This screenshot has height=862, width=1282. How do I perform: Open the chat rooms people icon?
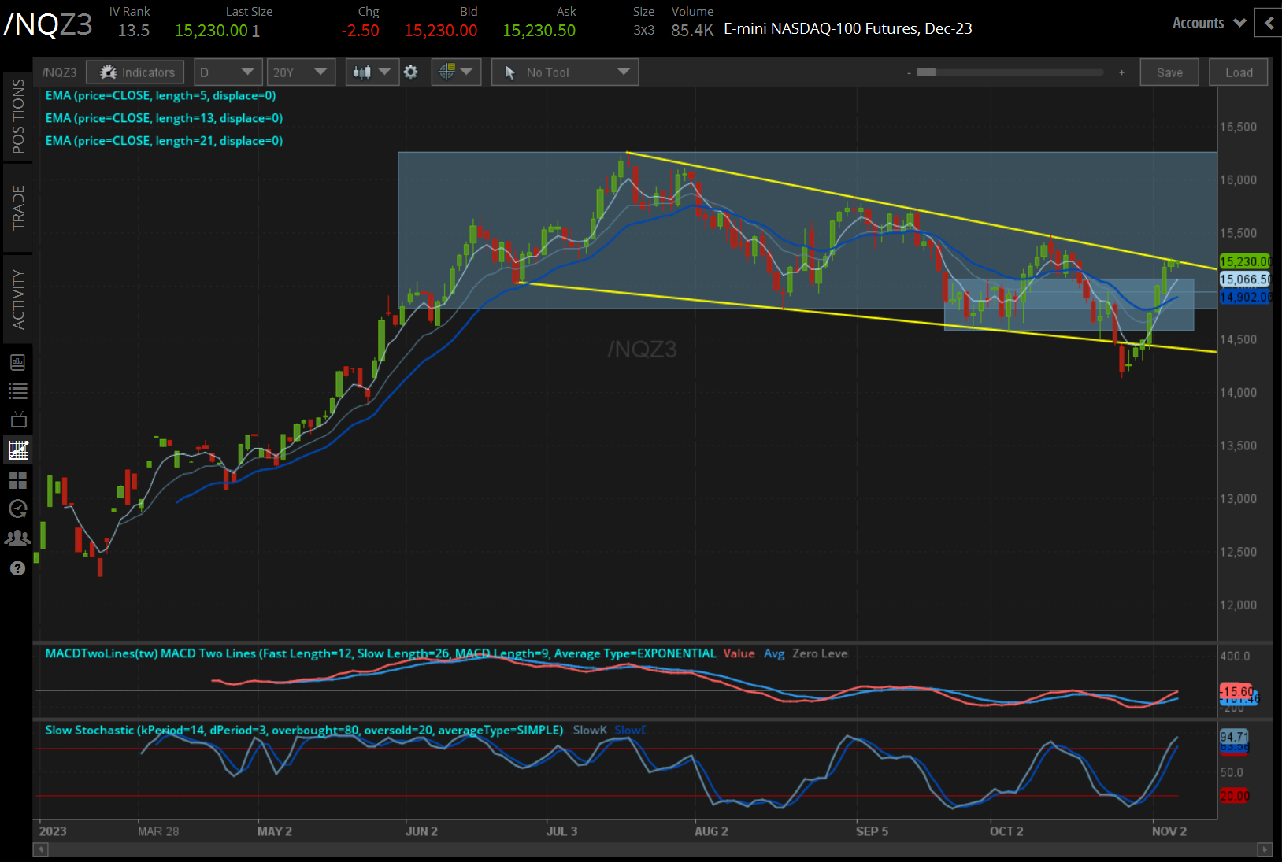pyautogui.click(x=18, y=538)
